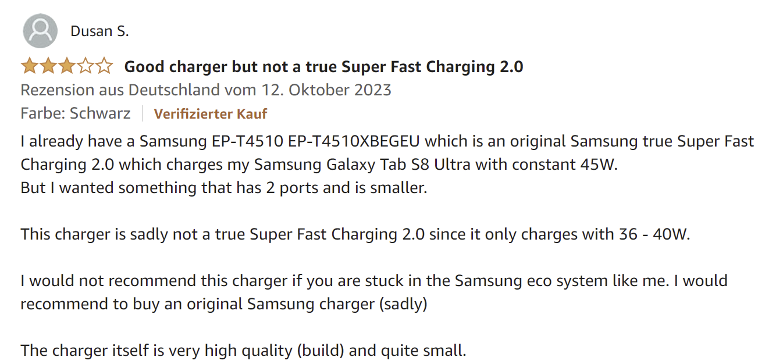
Task: Click the second filled rating star
Action: coord(48,67)
